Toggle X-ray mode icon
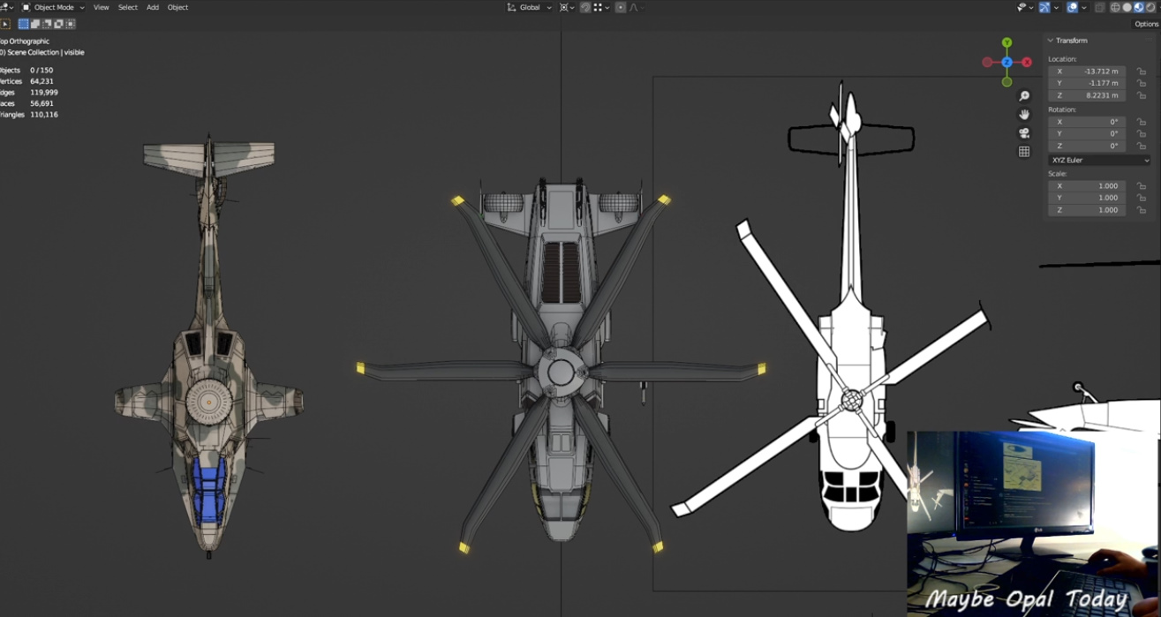The height and width of the screenshot is (617, 1161). [1099, 7]
